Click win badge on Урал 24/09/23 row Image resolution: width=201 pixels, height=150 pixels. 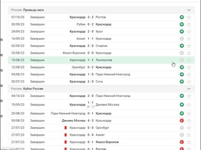[x=182, y=32]
